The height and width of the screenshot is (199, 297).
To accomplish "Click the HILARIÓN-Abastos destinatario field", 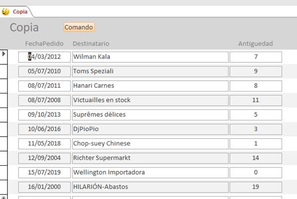I will tap(150, 187).
